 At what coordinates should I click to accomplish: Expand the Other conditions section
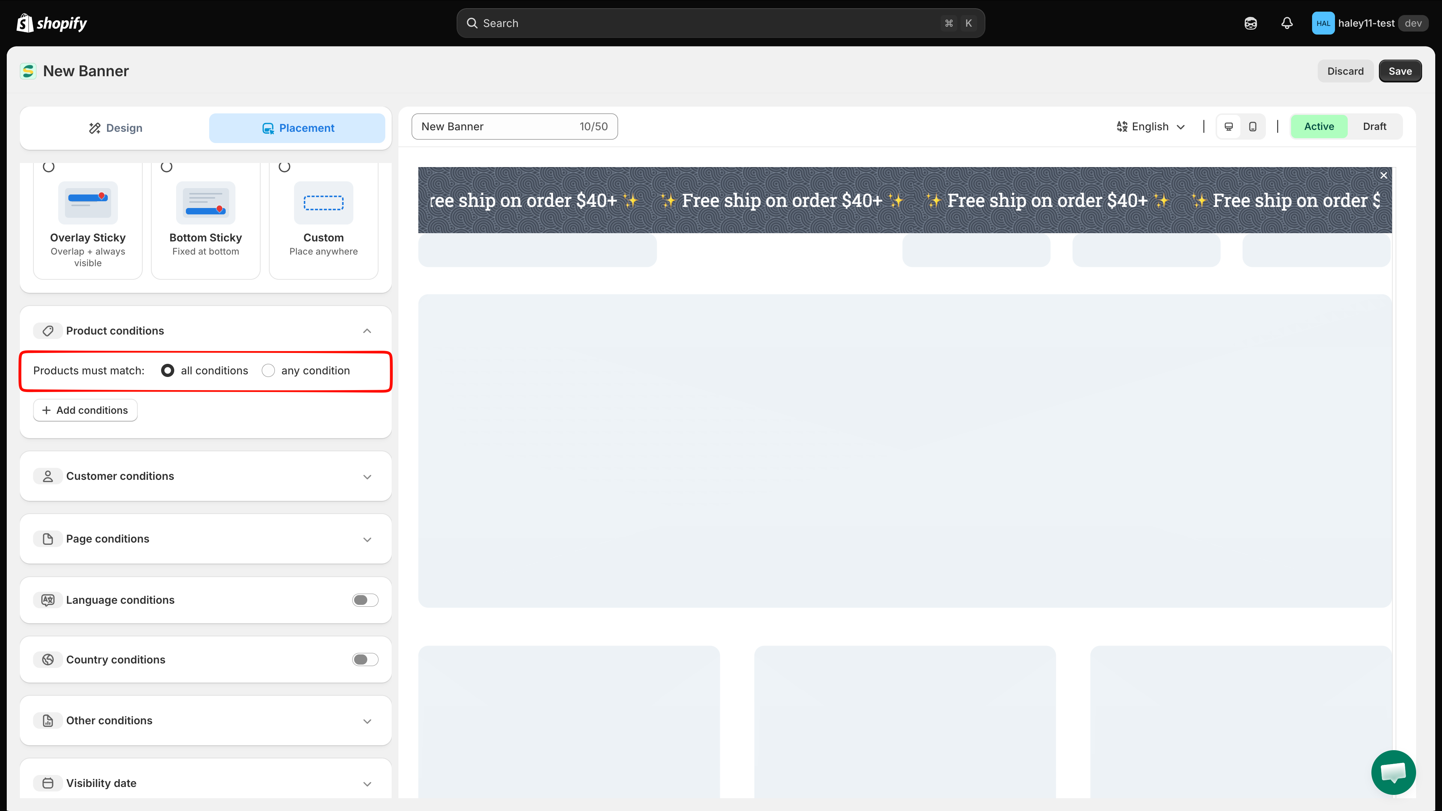point(367,721)
